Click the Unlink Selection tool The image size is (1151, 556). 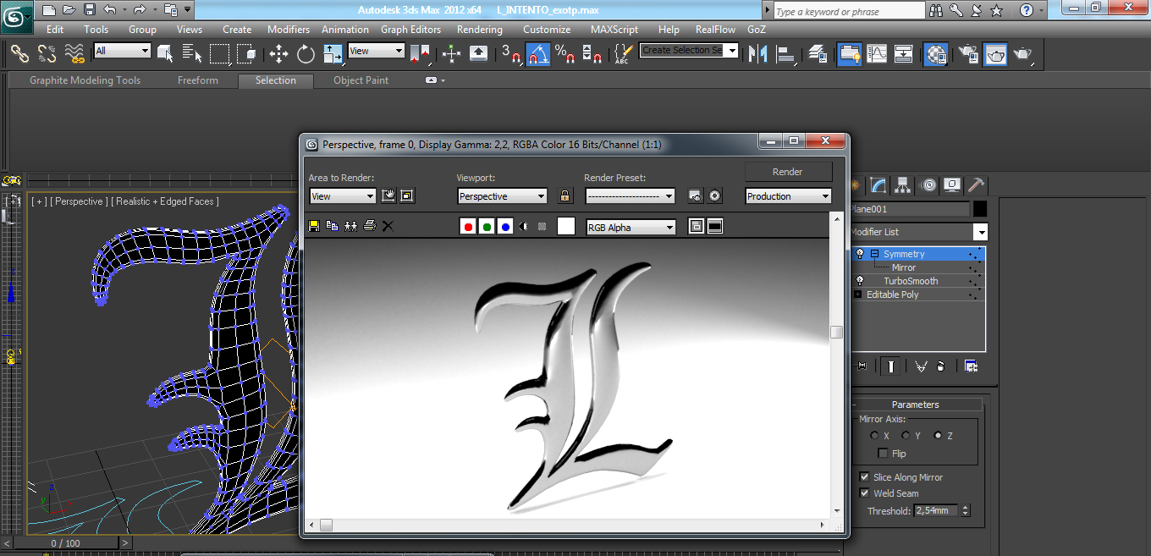[47, 53]
